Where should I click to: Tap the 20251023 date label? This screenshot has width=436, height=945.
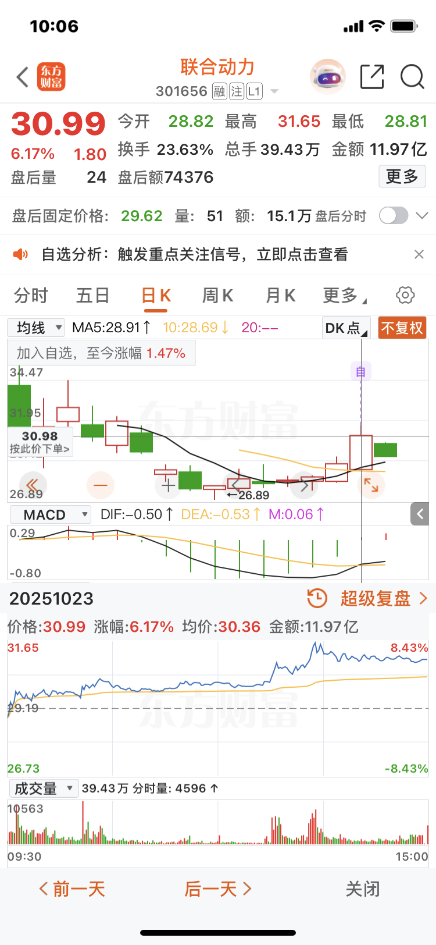52,598
